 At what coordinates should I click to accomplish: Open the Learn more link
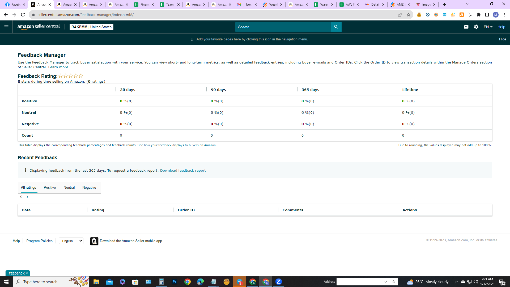point(58,67)
